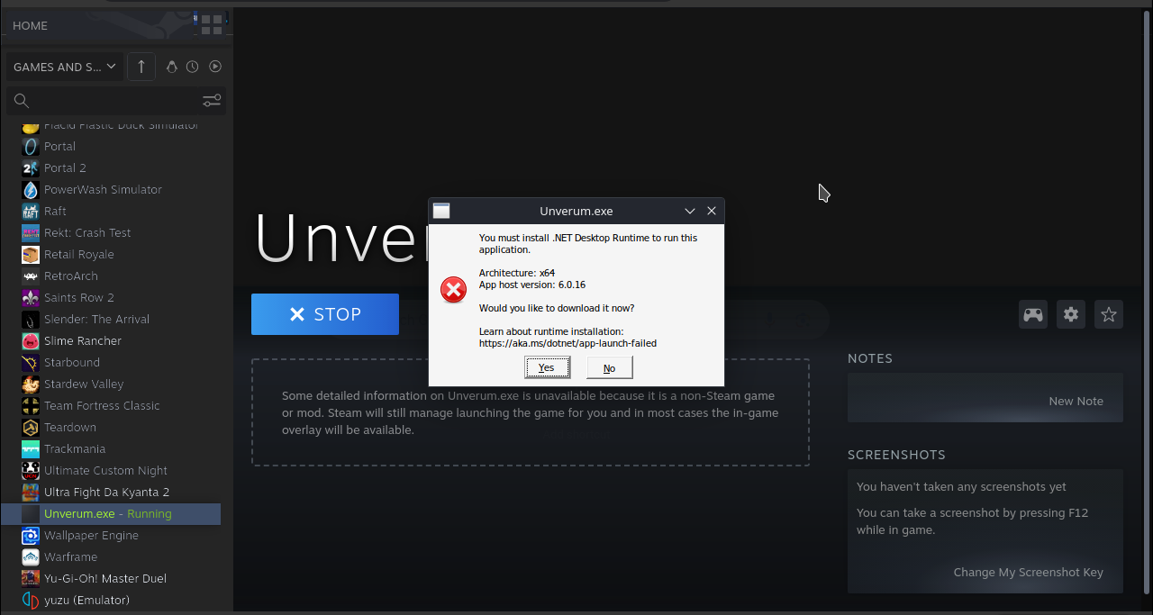
Task: Click Unverum.exe dialog window menu icon
Action: click(x=441, y=211)
